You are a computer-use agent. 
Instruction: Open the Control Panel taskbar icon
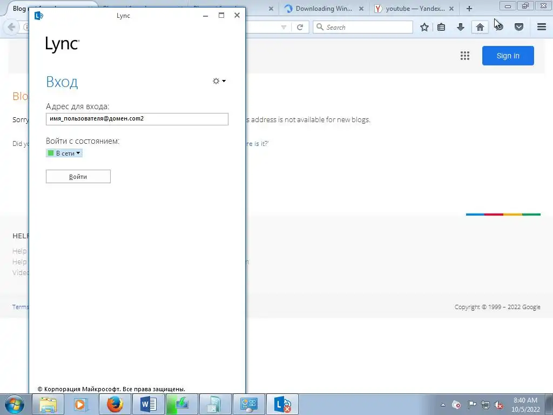249,404
